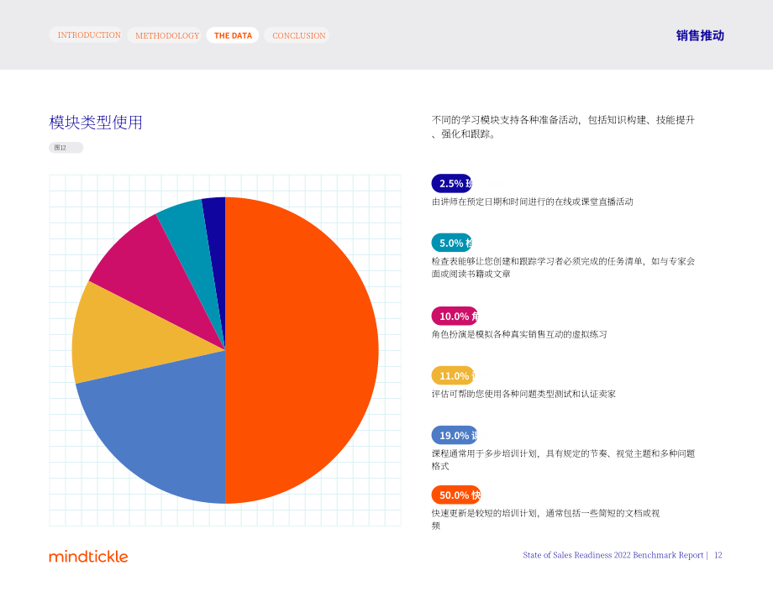Open the INTRODUCTION tab
The width and height of the screenshot is (773, 597).
[x=86, y=35]
